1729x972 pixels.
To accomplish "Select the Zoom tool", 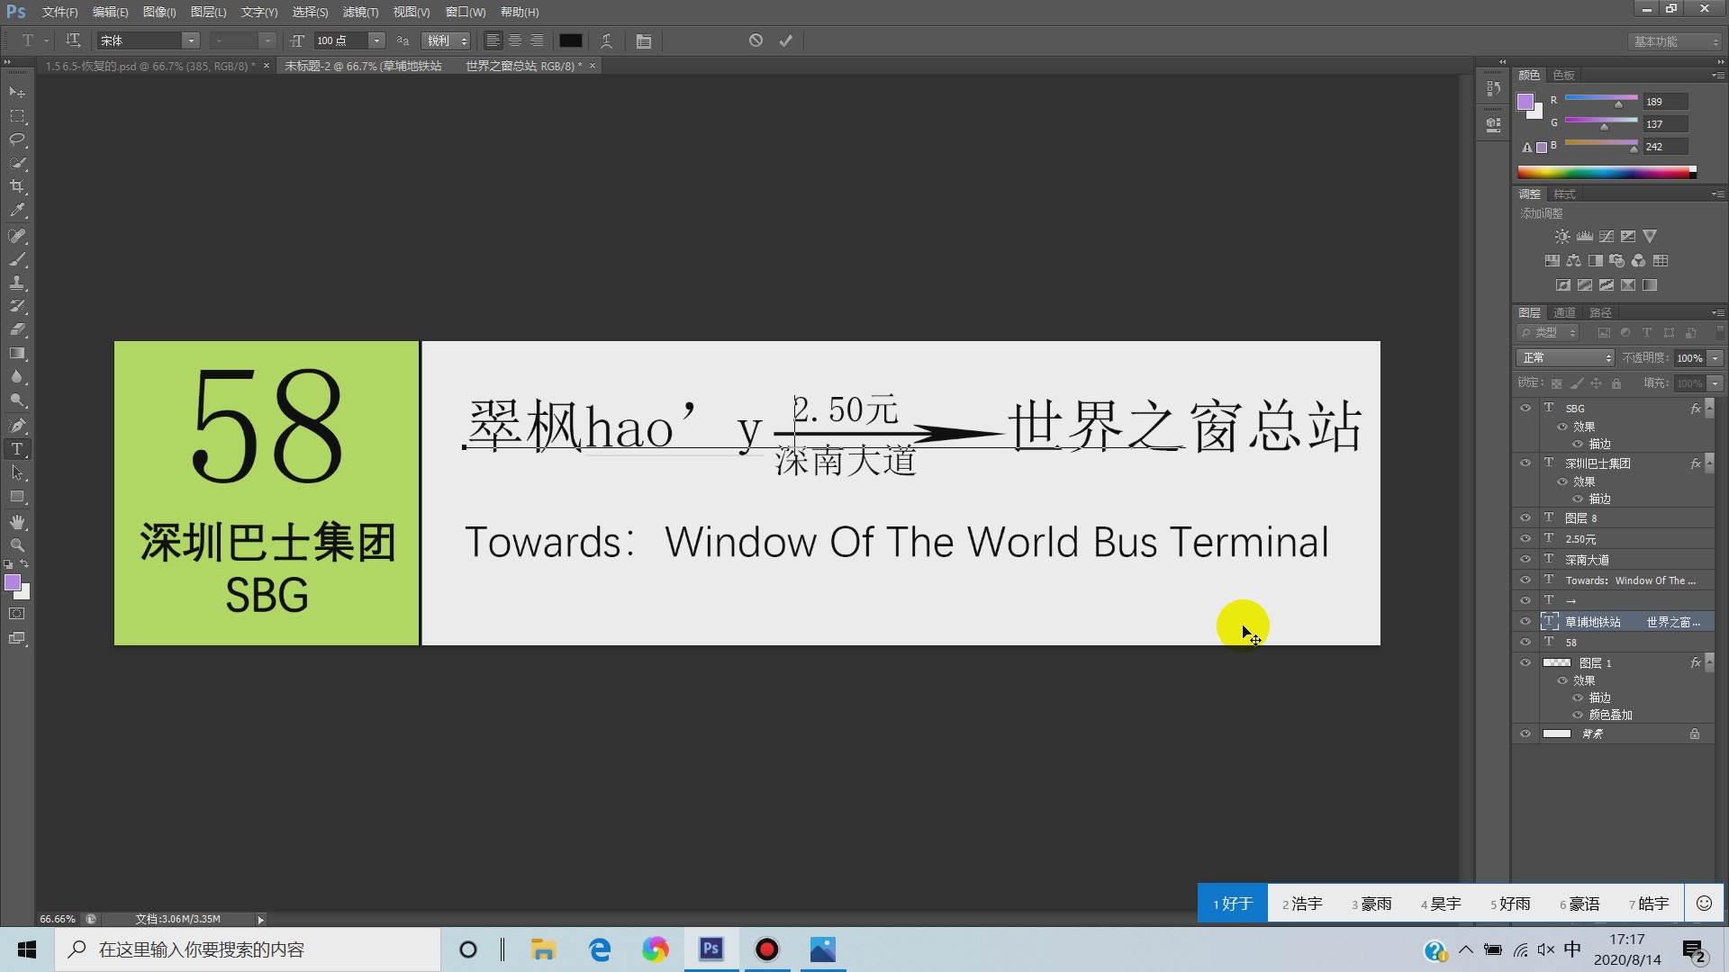I will [x=17, y=545].
